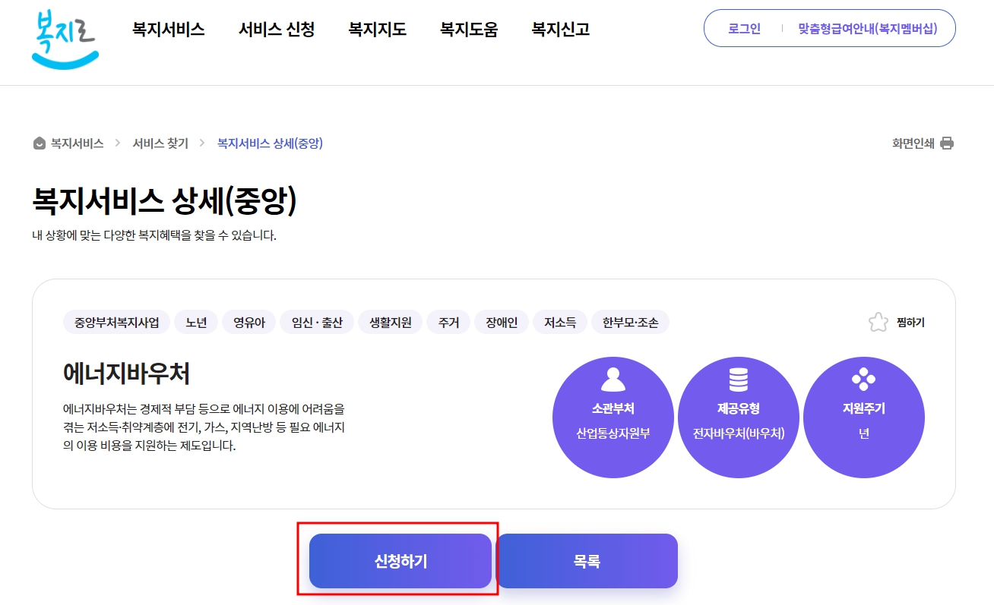Open the 복지지도 menu

point(377,29)
